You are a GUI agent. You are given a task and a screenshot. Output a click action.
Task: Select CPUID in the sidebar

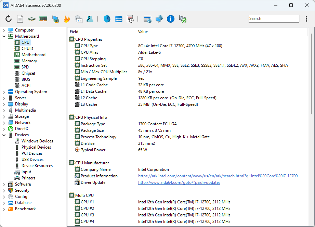pos(27,49)
